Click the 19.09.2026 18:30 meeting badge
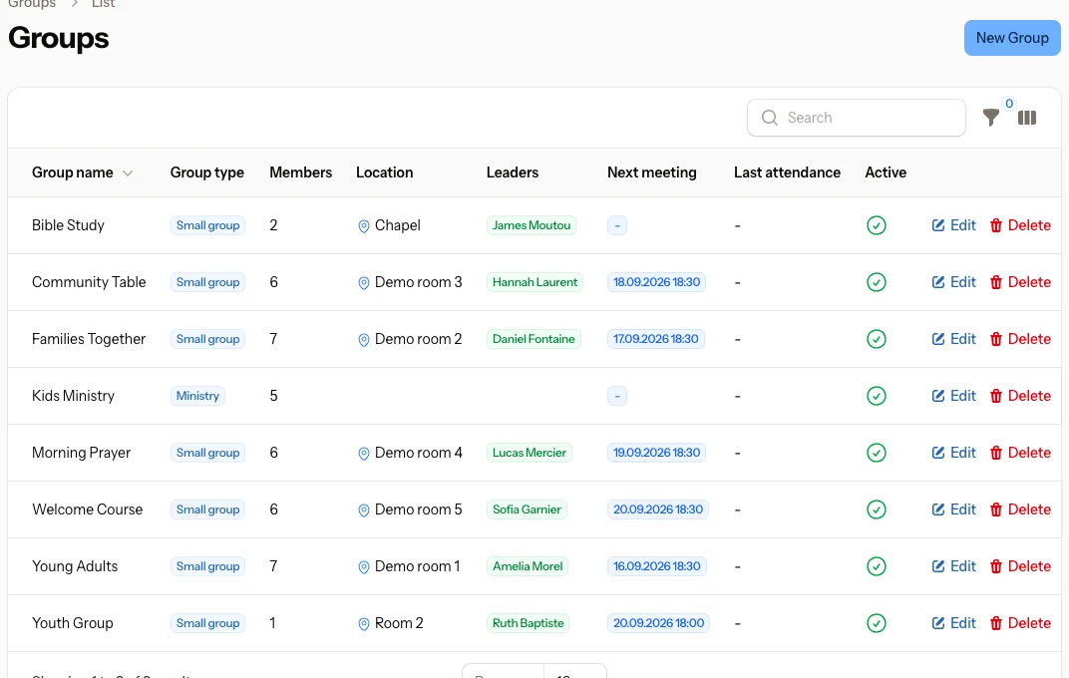Viewport: 1069px width, 678px height. [656, 453]
